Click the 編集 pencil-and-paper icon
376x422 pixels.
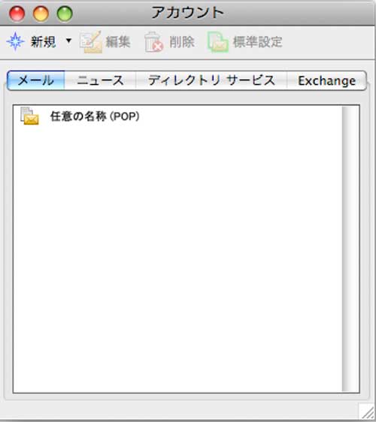tap(91, 42)
